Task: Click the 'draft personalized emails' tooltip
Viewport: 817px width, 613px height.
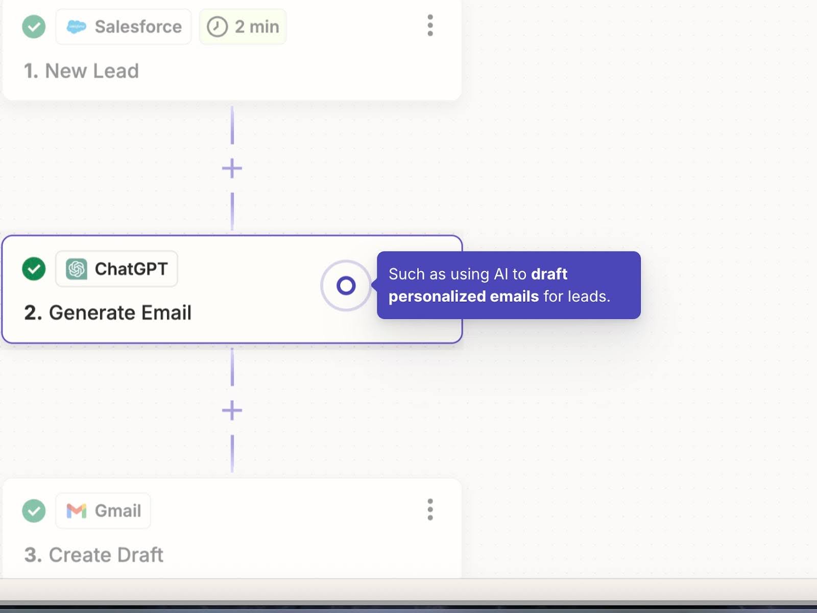Action: pos(509,285)
